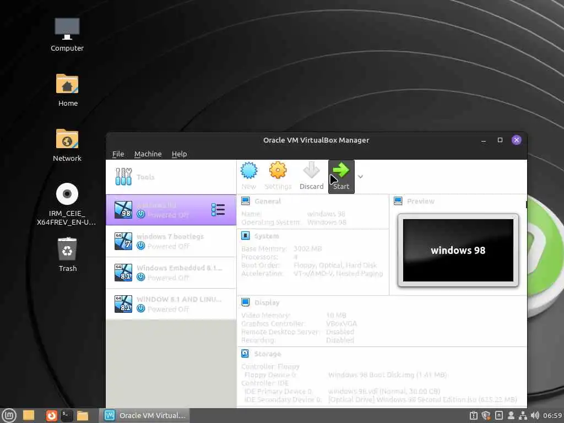Click the Base Memory value 3002 MB
Viewport: 564px width, 423px height.
(307, 248)
